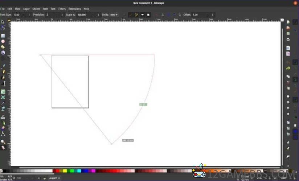Choose the Rectangle tool
Screen dimensions: 299x181
coord(3,36)
